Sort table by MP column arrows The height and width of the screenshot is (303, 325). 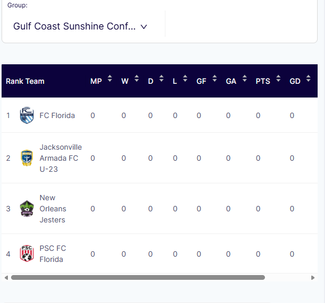tap(110, 79)
